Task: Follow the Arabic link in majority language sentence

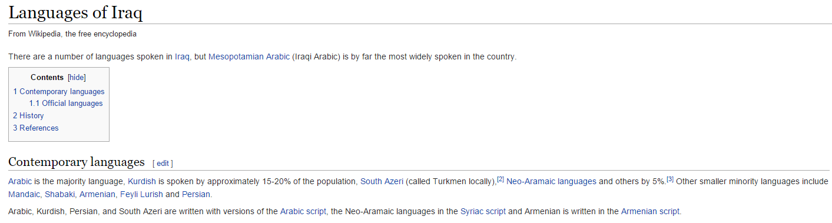Action: (20, 182)
